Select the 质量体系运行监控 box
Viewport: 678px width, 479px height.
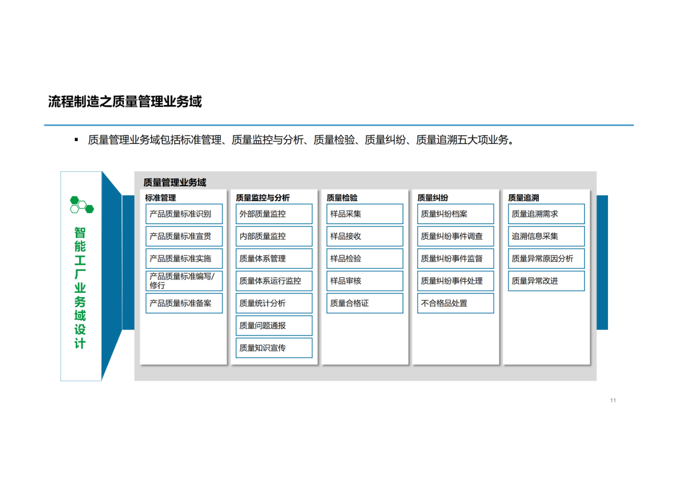point(274,281)
